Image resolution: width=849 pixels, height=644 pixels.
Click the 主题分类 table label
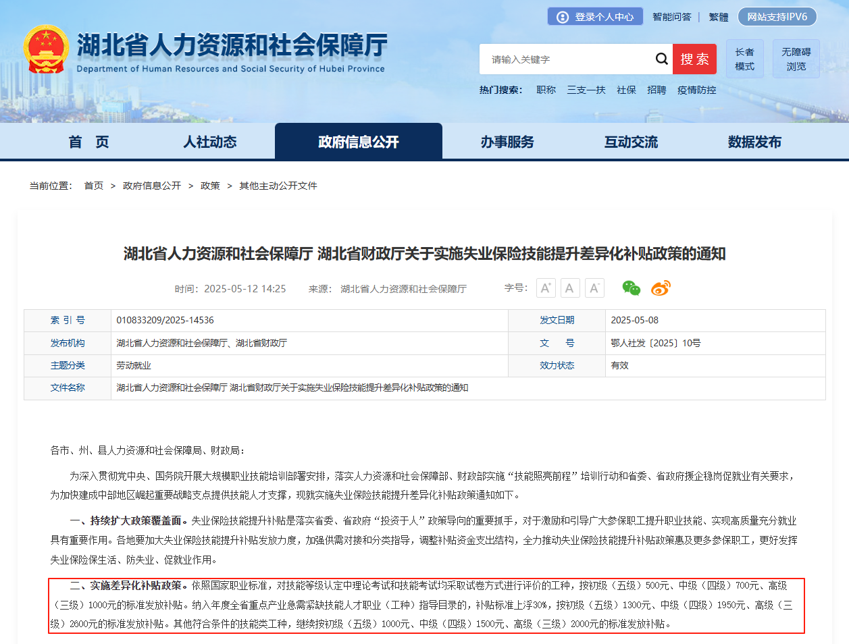tap(68, 365)
